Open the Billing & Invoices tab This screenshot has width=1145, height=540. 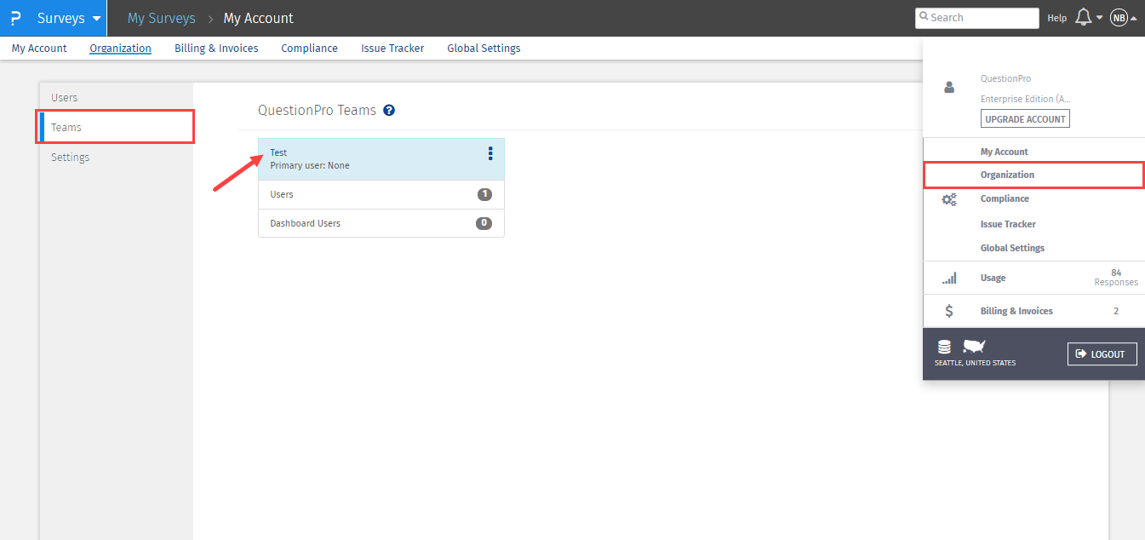tap(216, 49)
